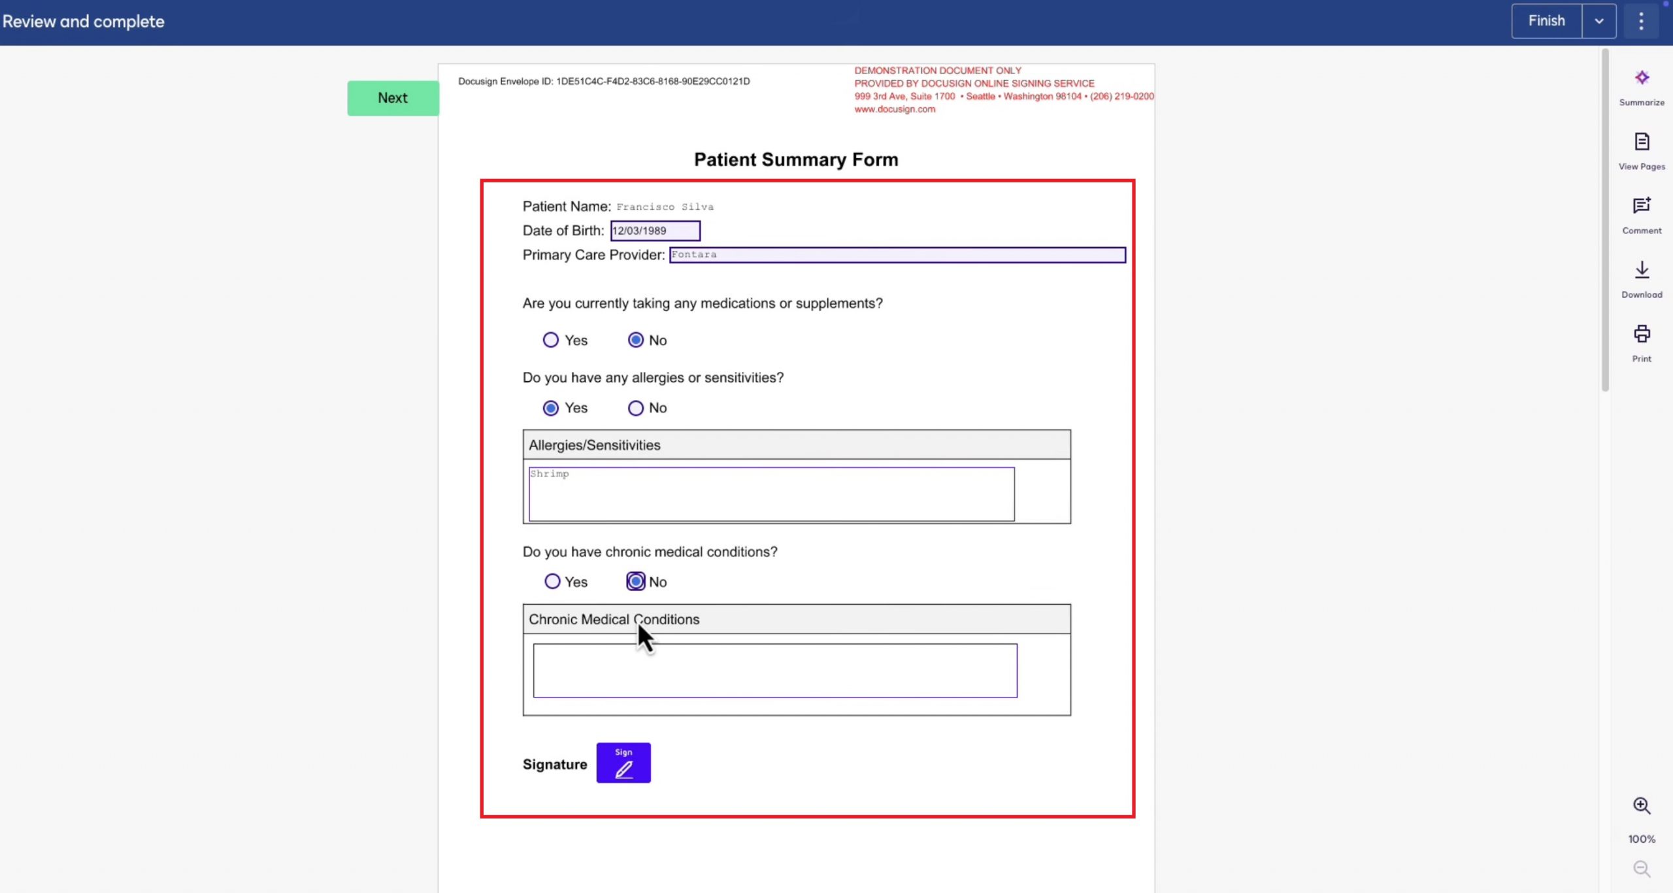Open the View Pages panel
This screenshot has height=893, width=1673.
pyautogui.click(x=1642, y=152)
